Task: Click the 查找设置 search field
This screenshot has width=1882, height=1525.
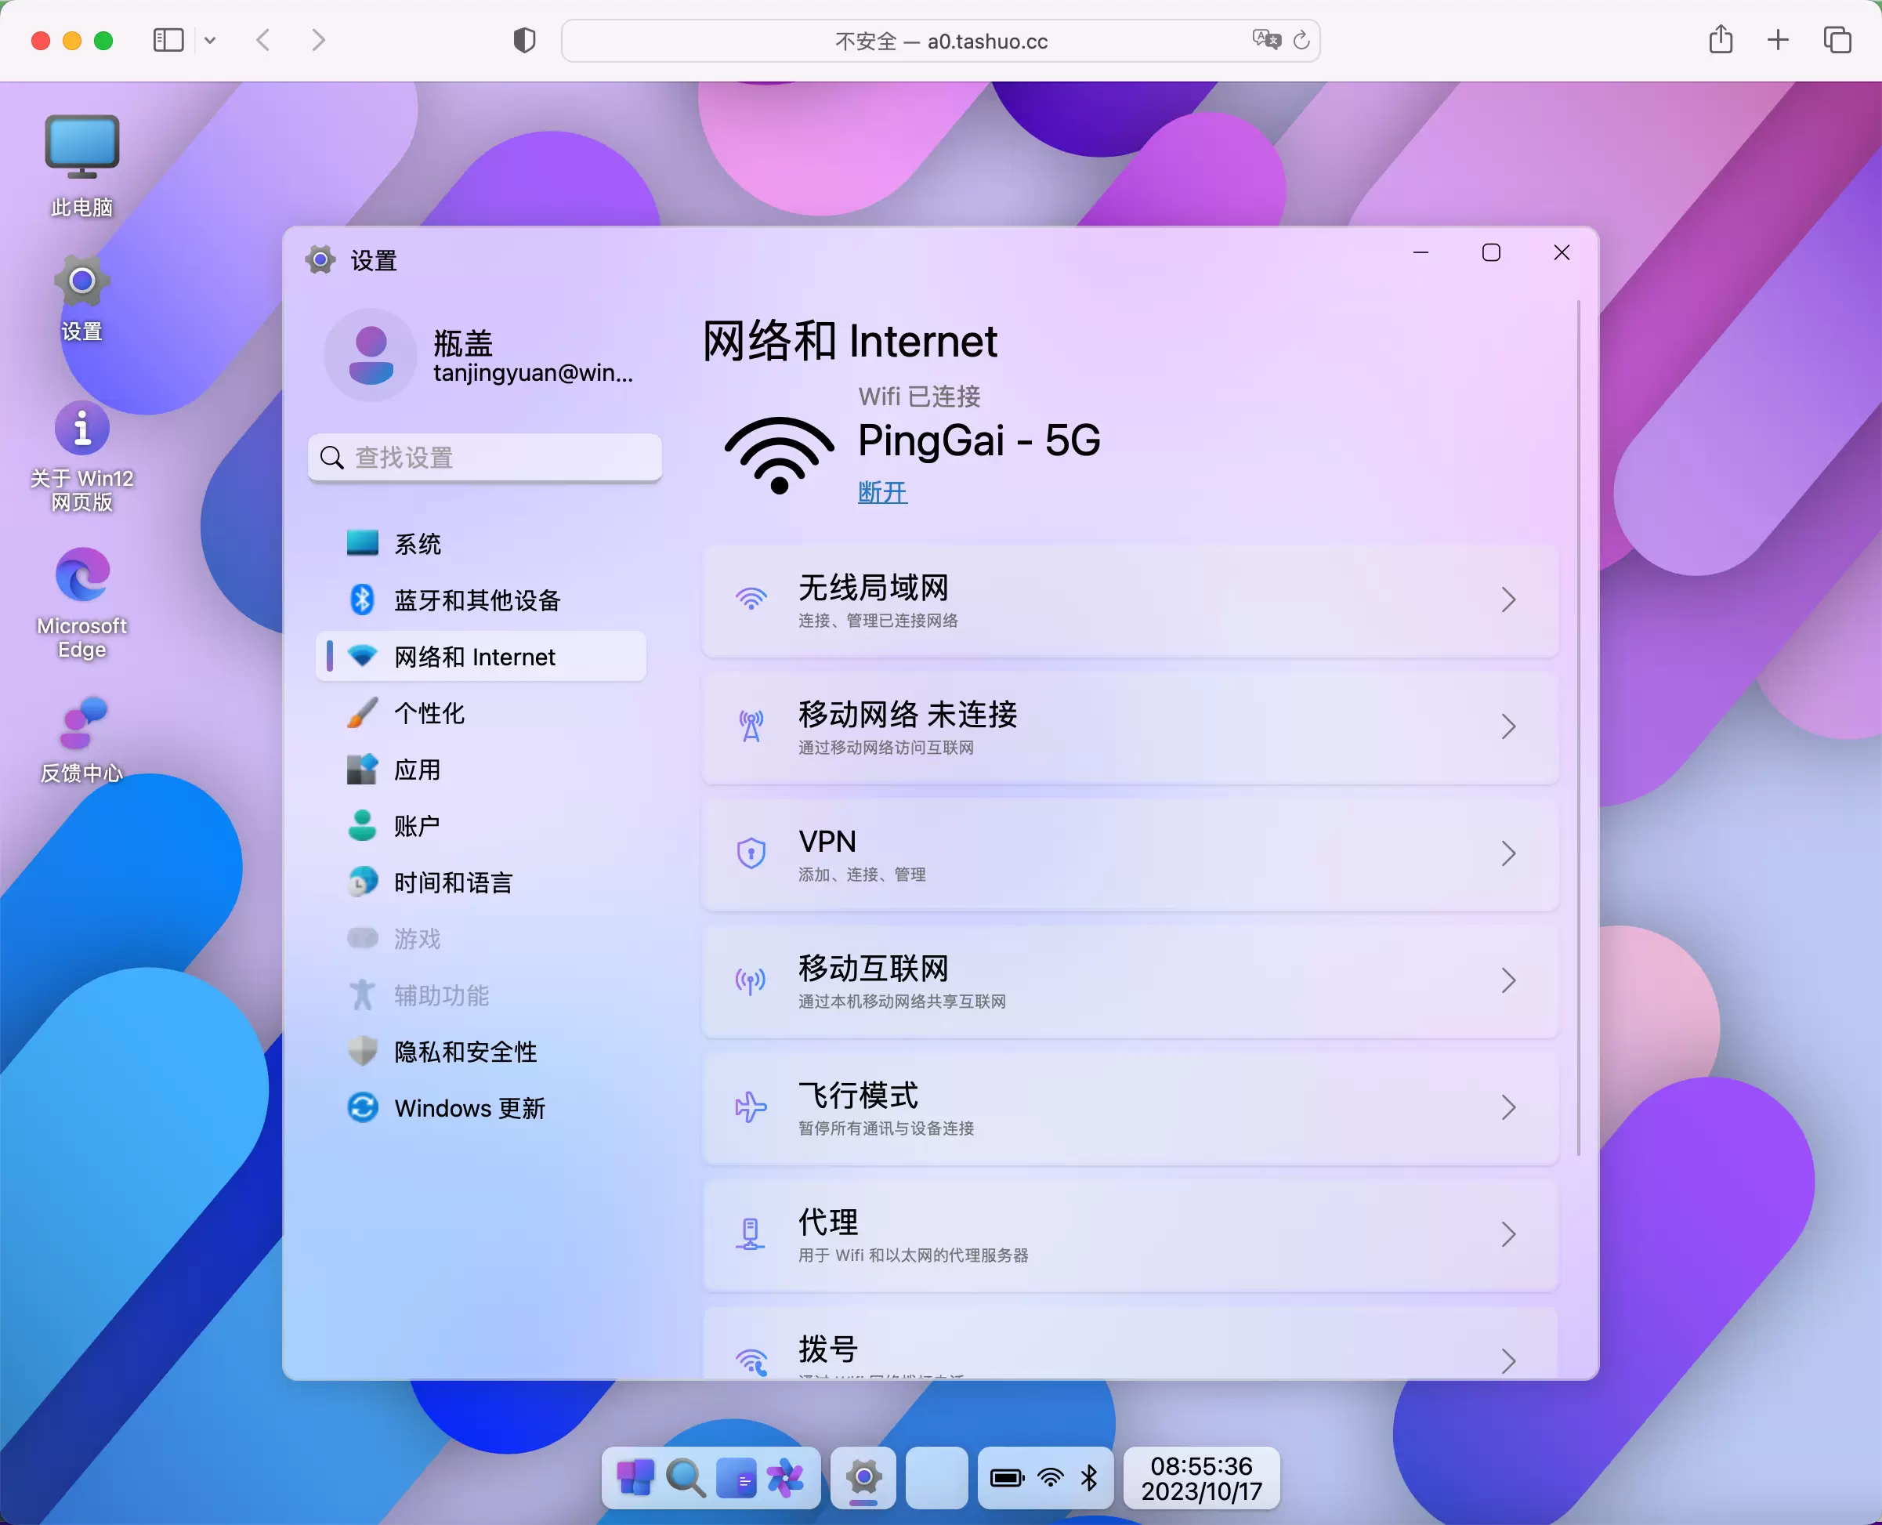Action: point(485,457)
